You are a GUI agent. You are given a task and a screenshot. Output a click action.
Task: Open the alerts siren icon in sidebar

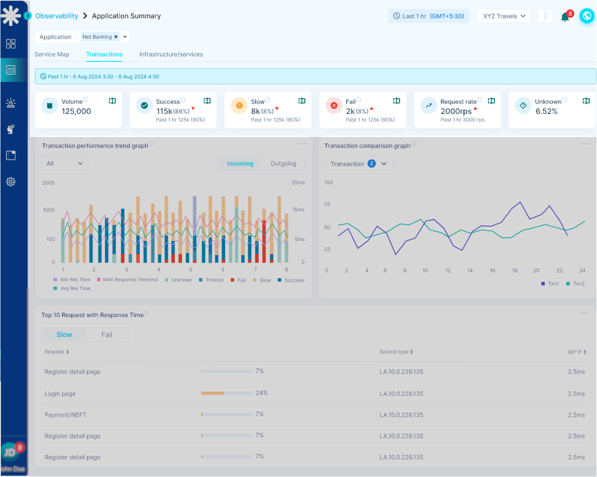[x=11, y=103]
